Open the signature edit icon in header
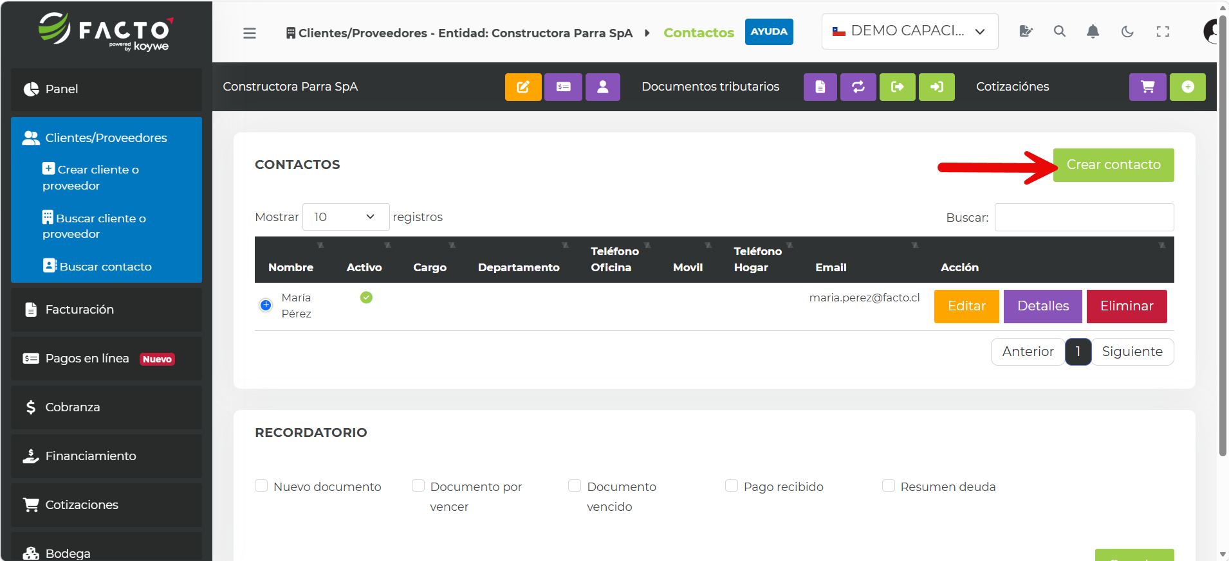Screen dimensions: 1229x561 coord(1026,31)
